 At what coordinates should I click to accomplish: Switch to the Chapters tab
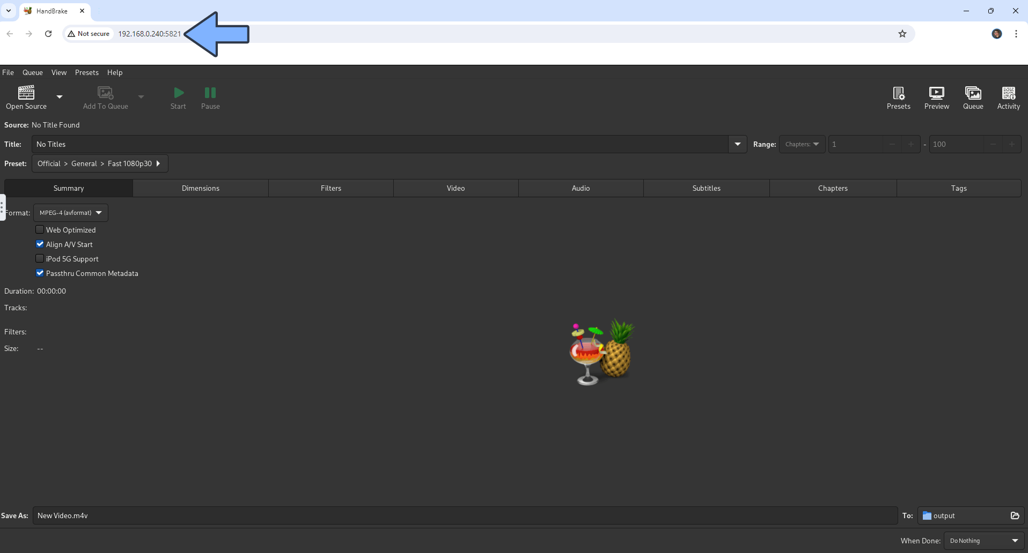(x=833, y=188)
